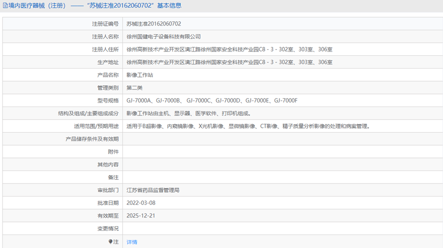The height and width of the screenshot is (248, 443).
Task: Click the 适用范围/预期用途 label
Action: [x=96, y=126]
